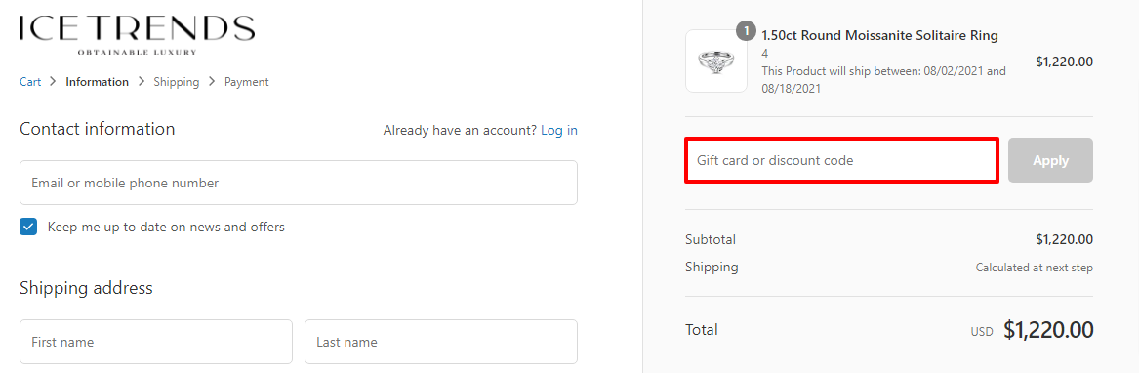Follow the Log in link
The image size is (1139, 373).
[x=559, y=131]
